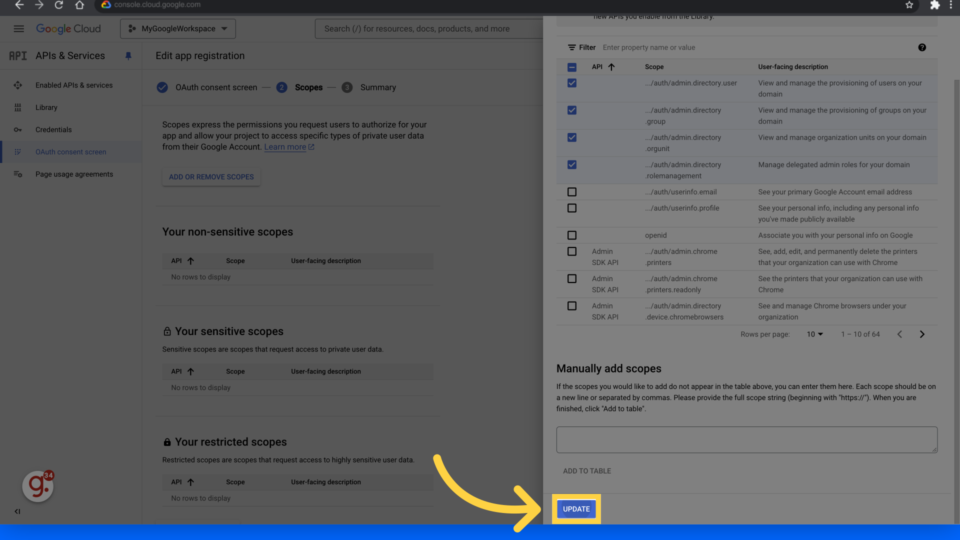Image resolution: width=960 pixels, height=540 pixels.
Task: Collapse the side navigation panel
Action: (x=17, y=511)
